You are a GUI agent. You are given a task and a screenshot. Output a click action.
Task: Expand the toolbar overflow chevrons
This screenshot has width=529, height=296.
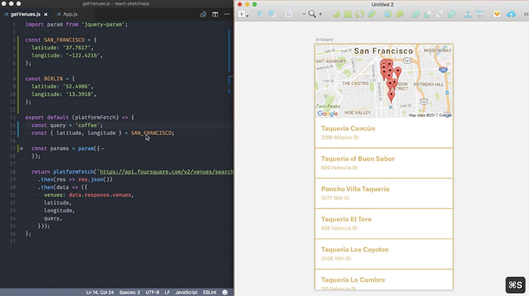coord(526,14)
